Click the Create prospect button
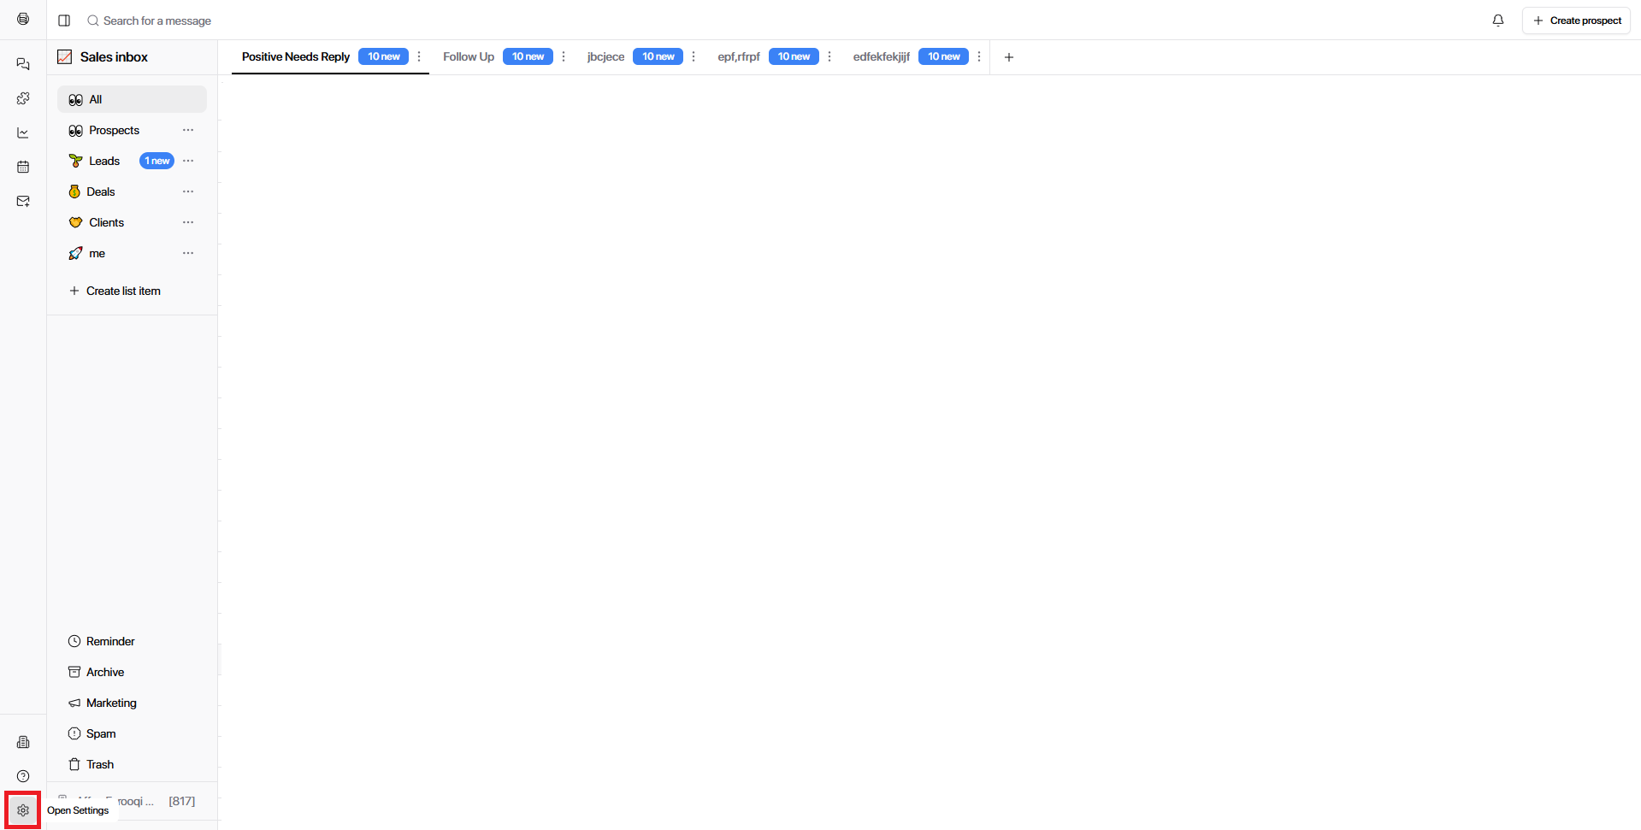The height and width of the screenshot is (830, 1641). [1576, 21]
